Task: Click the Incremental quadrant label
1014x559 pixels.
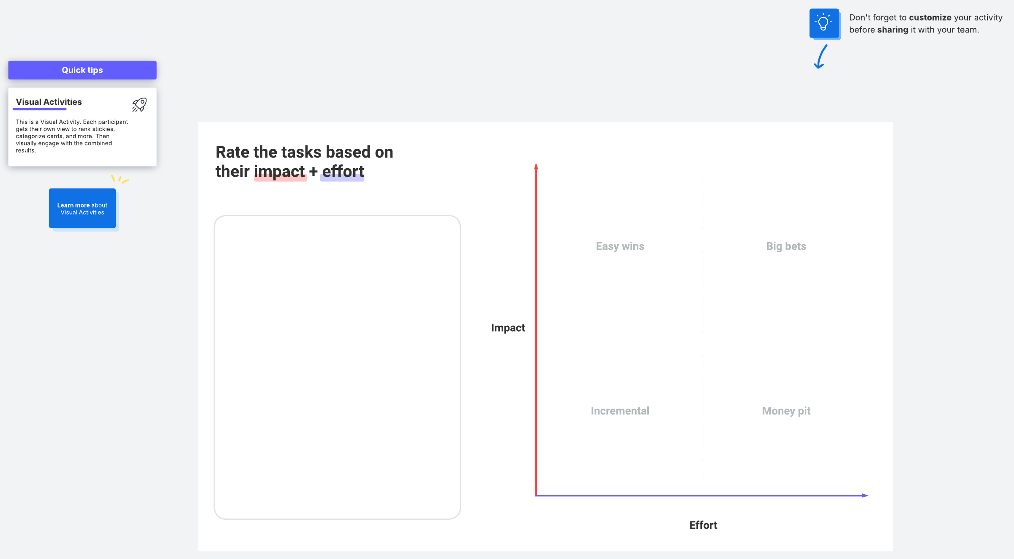Action: tap(620, 411)
